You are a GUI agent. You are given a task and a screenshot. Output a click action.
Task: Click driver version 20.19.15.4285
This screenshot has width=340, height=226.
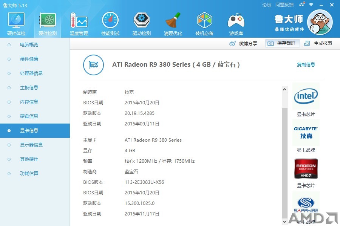[139, 113]
